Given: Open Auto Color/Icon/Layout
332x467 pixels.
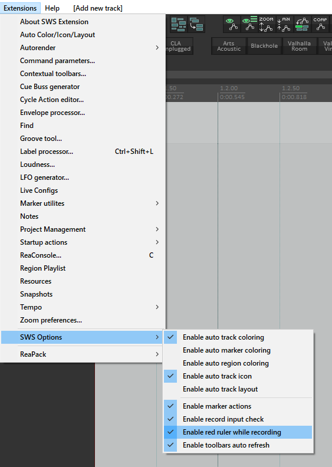Looking at the screenshot, I should 82,35.
